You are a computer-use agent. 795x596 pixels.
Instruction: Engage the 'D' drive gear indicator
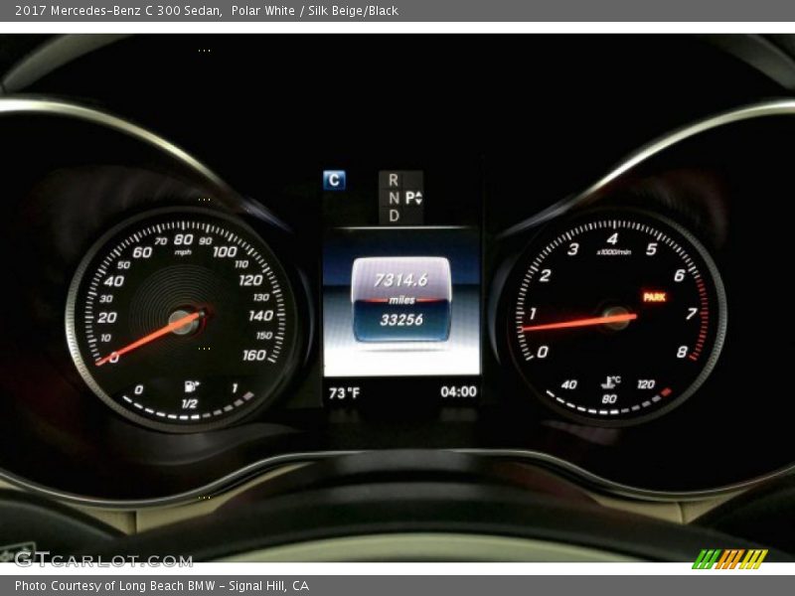(x=397, y=213)
